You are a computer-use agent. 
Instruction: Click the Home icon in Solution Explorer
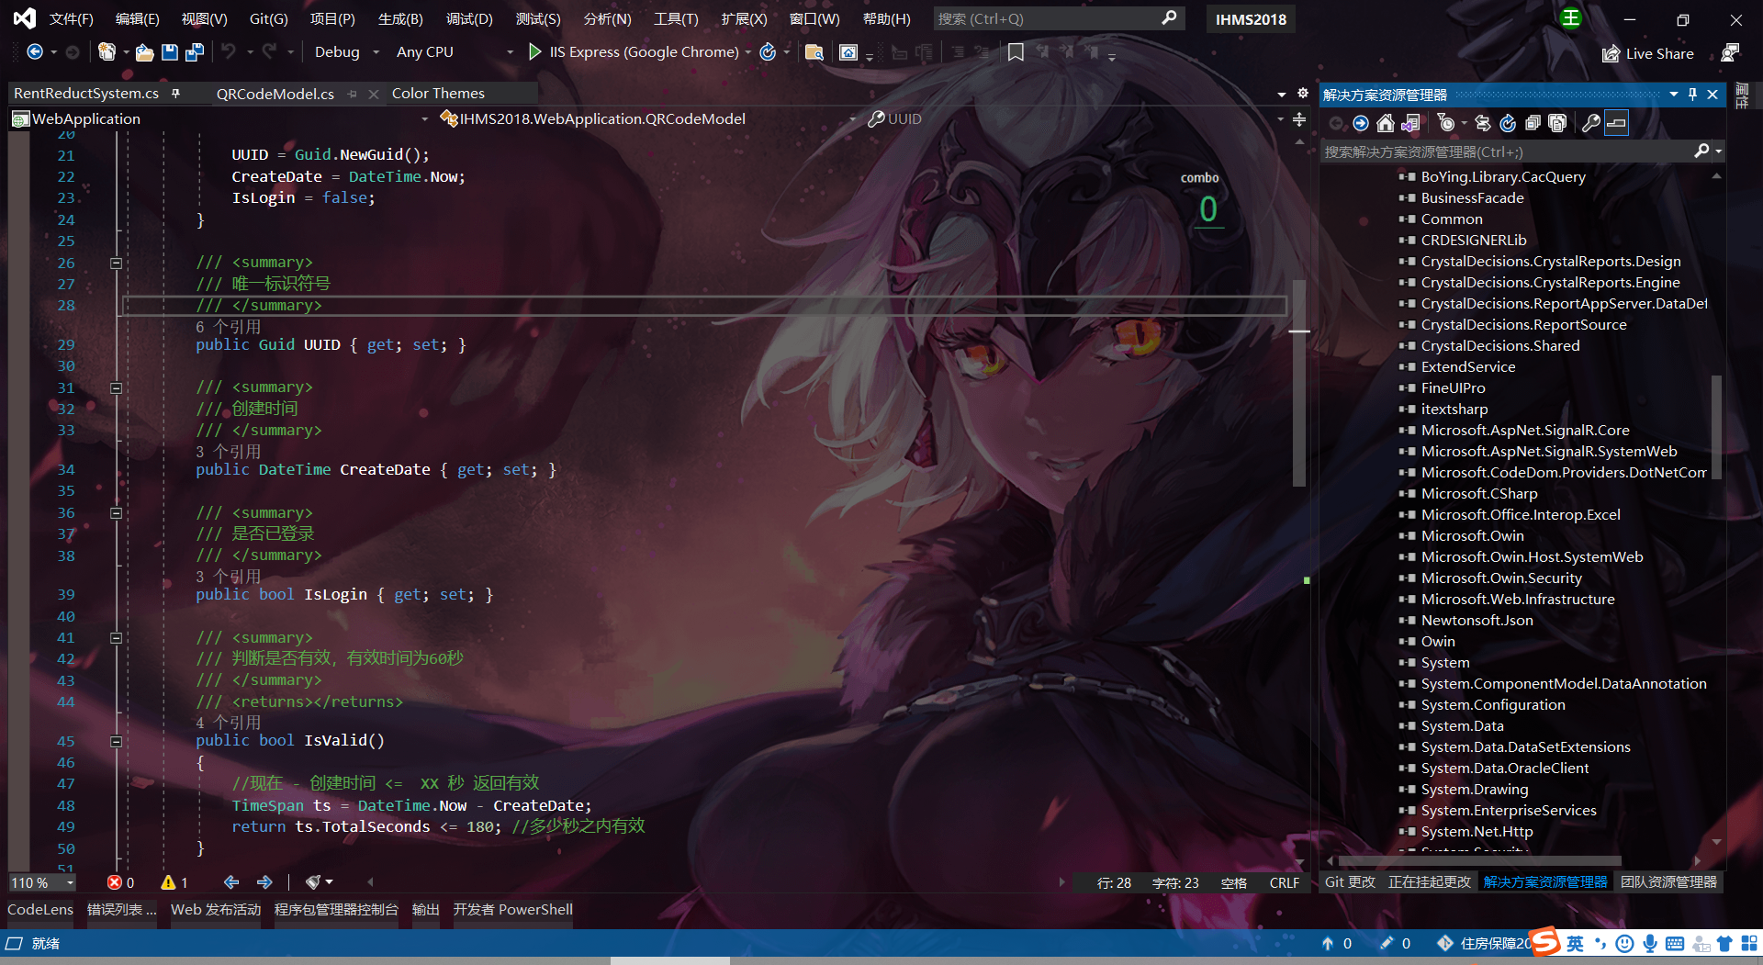[x=1386, y=123]
